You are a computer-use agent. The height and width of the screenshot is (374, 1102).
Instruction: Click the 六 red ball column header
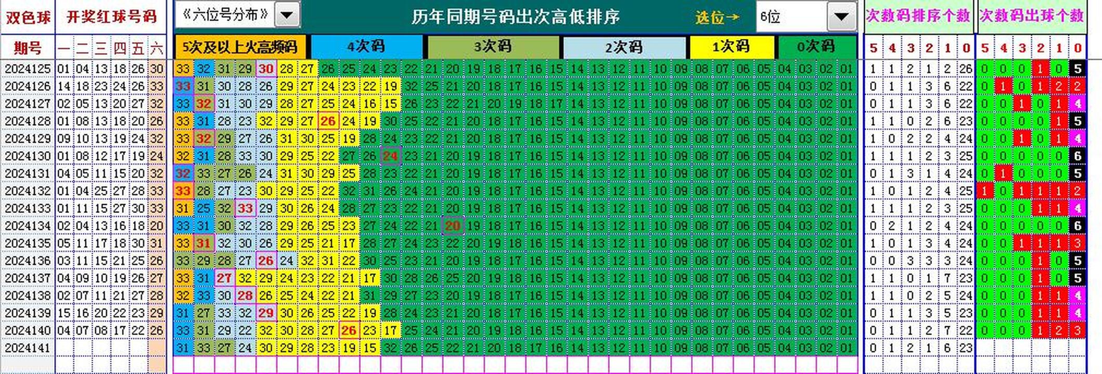tap(157, 49)
